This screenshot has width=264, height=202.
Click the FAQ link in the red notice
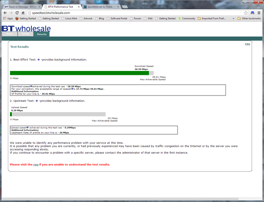(x=36, y=164)
